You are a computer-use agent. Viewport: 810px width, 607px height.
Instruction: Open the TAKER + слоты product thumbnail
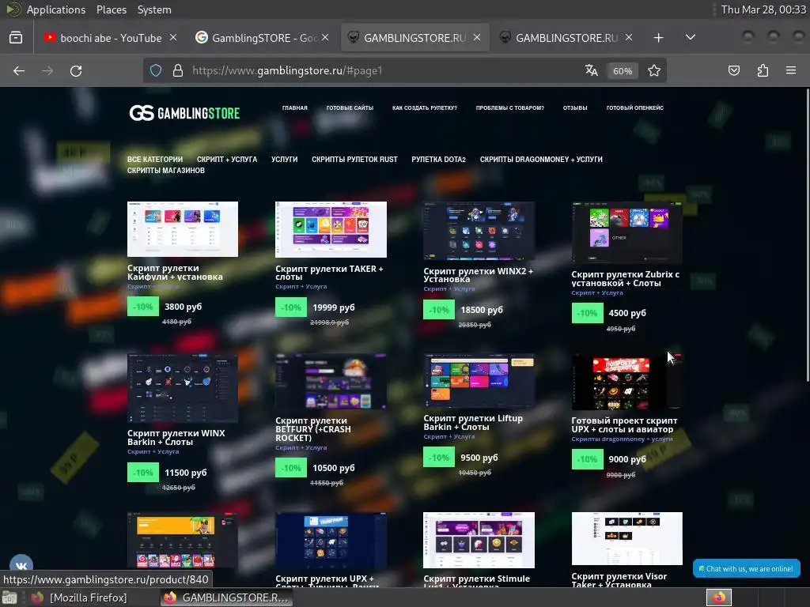pos(331,229)
